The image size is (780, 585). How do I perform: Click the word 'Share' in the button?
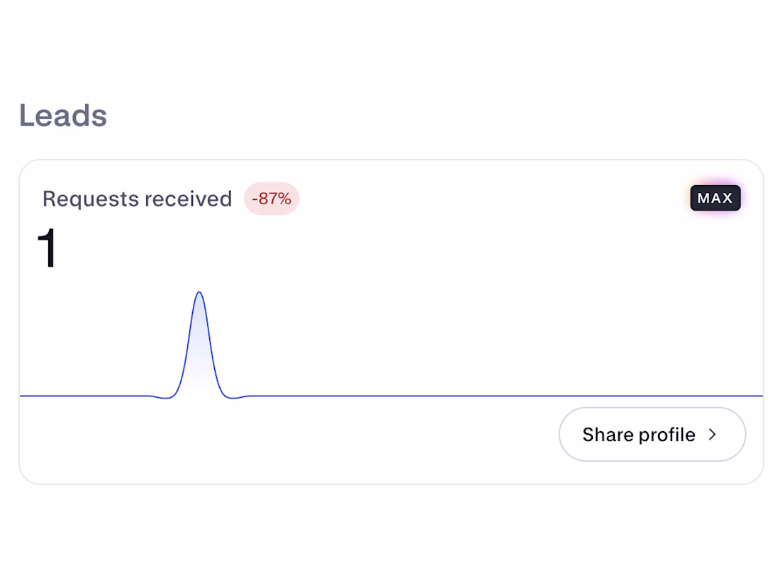coord(608,434)
